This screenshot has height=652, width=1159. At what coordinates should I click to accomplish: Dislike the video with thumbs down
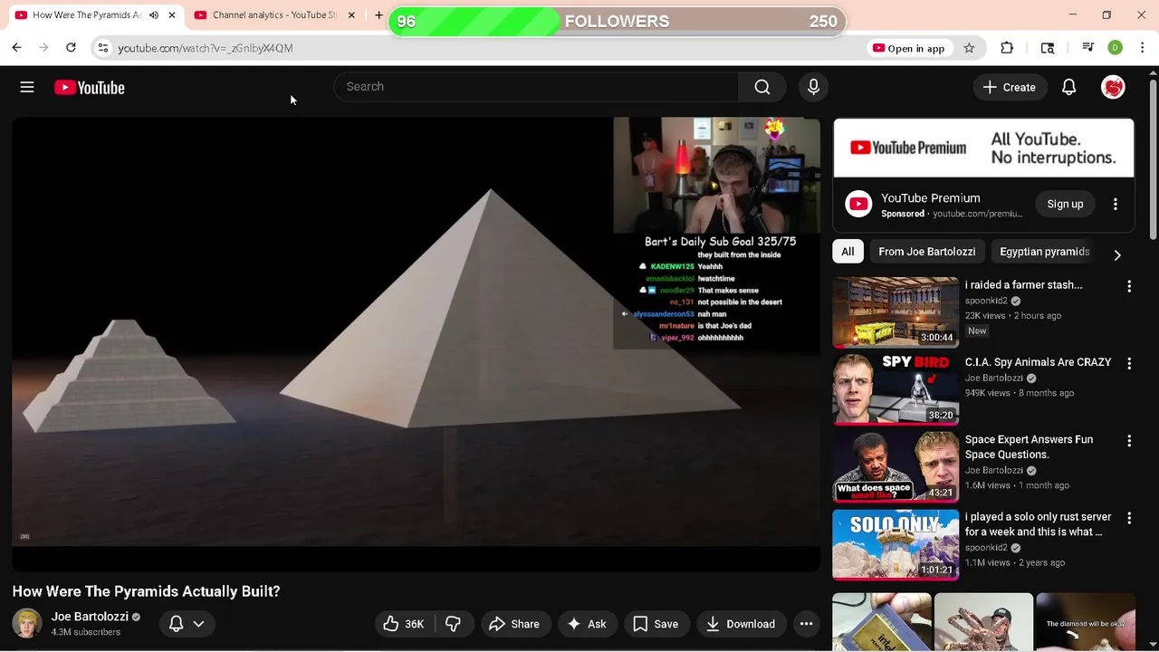[x=453, y=624]
